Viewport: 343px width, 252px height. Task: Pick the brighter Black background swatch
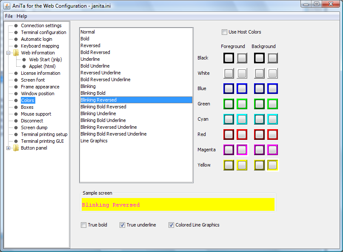272,58
